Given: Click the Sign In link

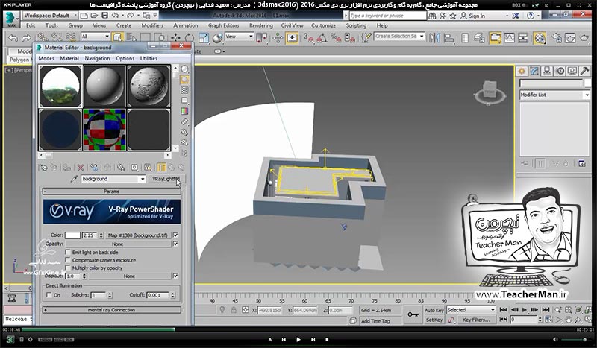Looking at the screenshot, I should 477,16.
